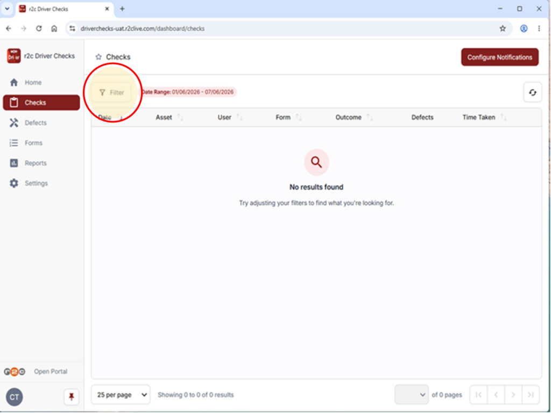
Task: Click the browser home button
Action: tap(54, 29)
